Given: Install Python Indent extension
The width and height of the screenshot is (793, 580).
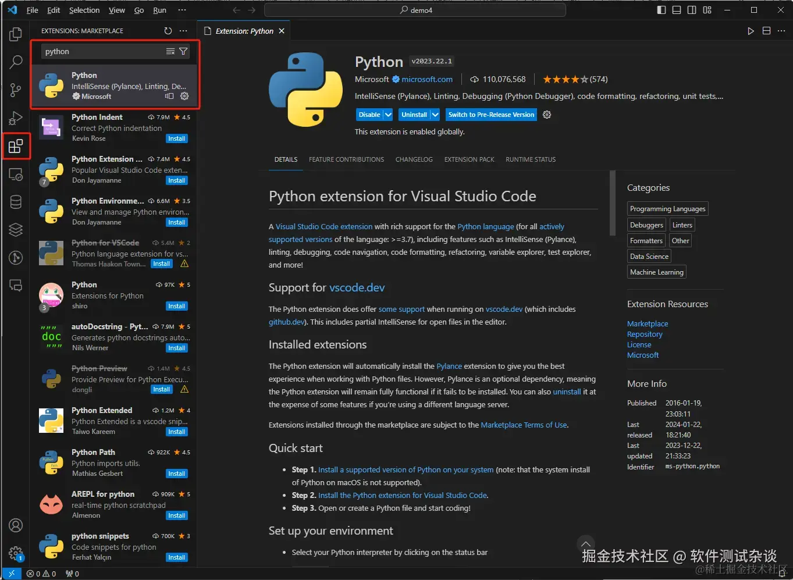Looking at the screenshot, I should [177, 138].
